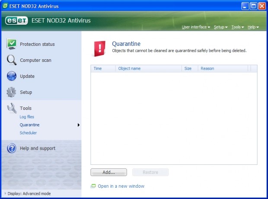Viewport: 268px width, 199px height.
Task: Click the Update globe icon
Action: tap(12, 76)
